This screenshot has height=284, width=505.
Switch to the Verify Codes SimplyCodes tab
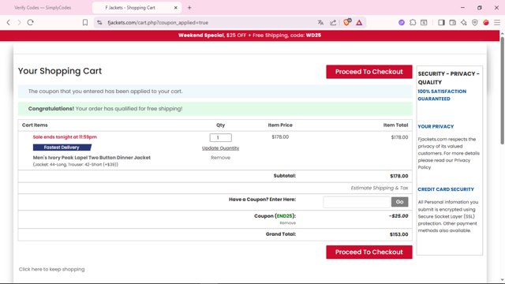click(43, 7)
